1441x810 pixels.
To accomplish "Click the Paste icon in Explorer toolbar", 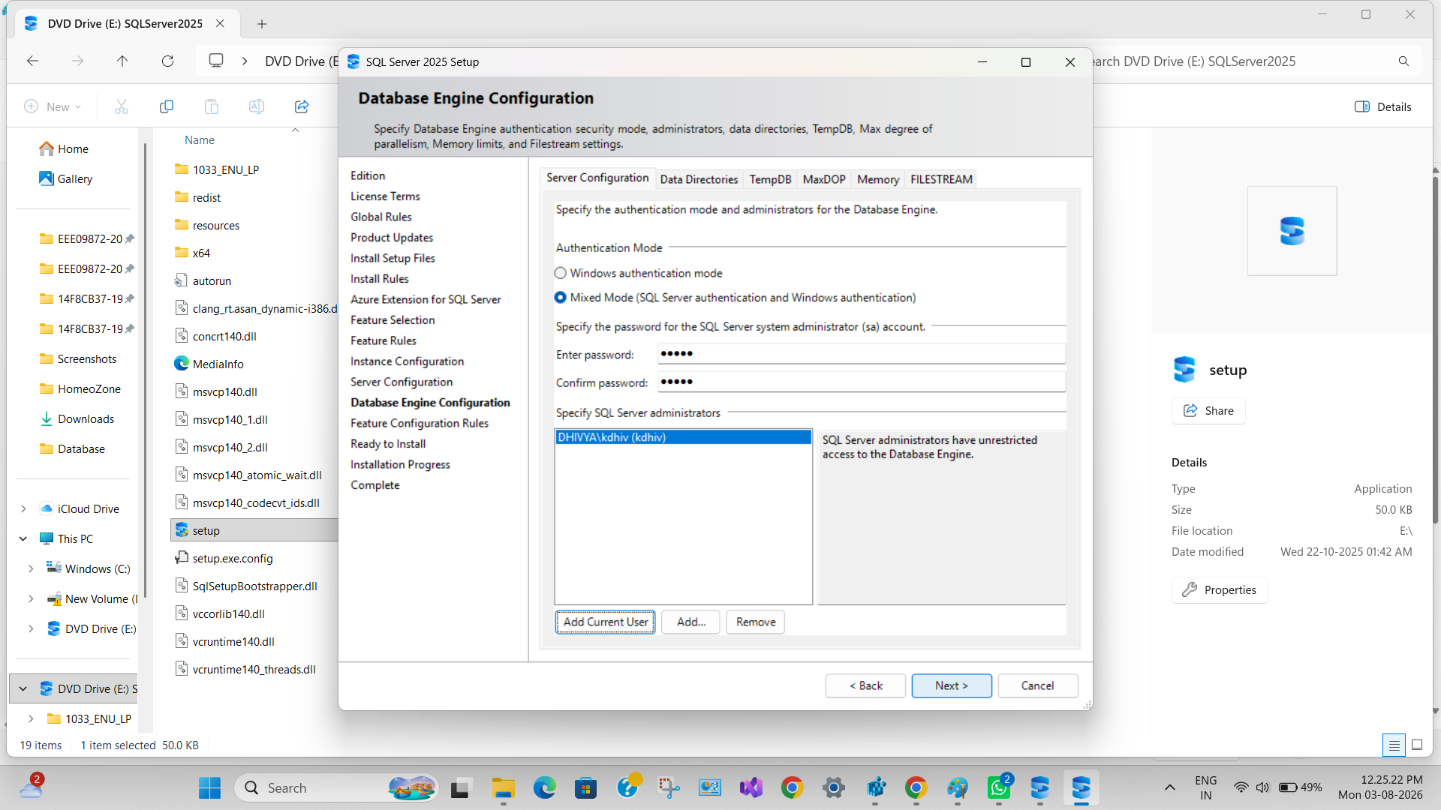I will [x=212, y=106].
